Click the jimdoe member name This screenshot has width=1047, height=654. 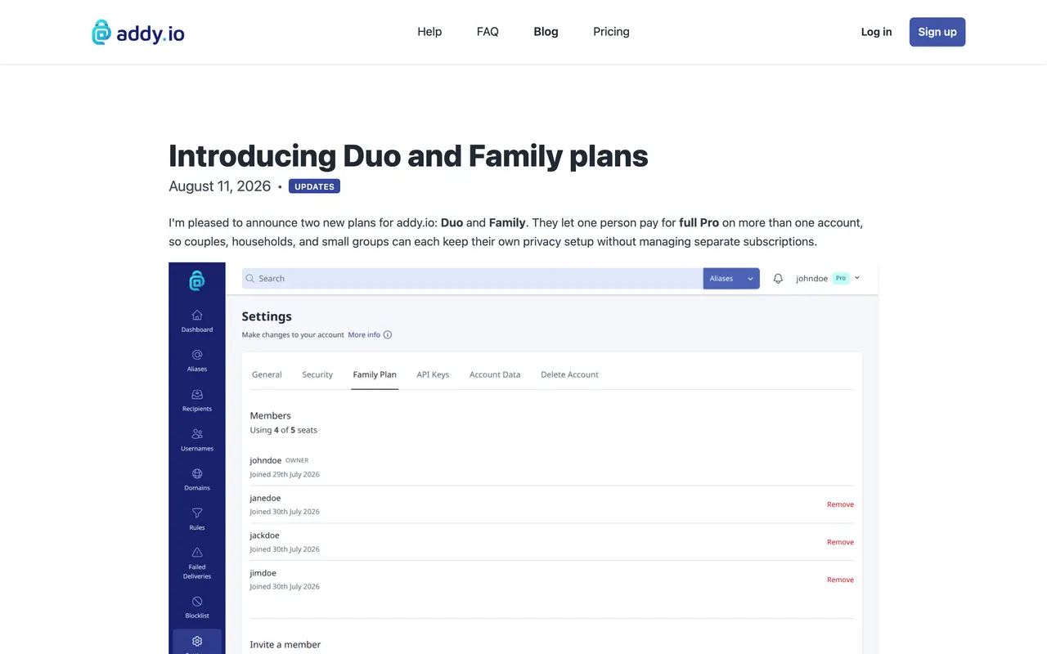point(263,573)
